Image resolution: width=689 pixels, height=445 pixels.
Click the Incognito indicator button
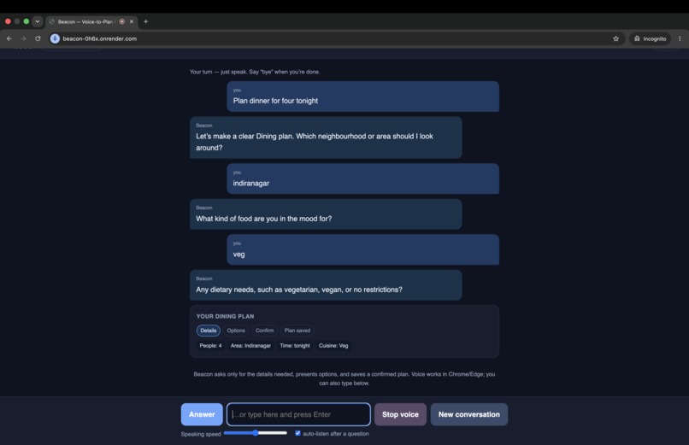click(650, 38)
